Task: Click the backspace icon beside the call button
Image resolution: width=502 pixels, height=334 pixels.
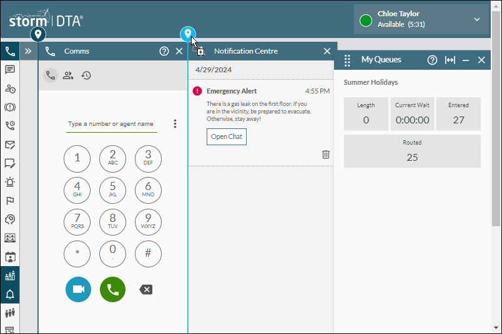Action: [145, 289]
